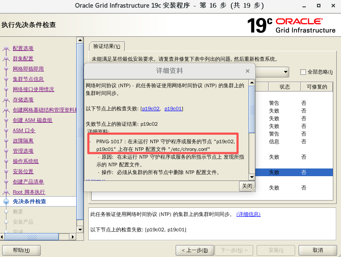Click the 帮助 button

pos(21,250)
